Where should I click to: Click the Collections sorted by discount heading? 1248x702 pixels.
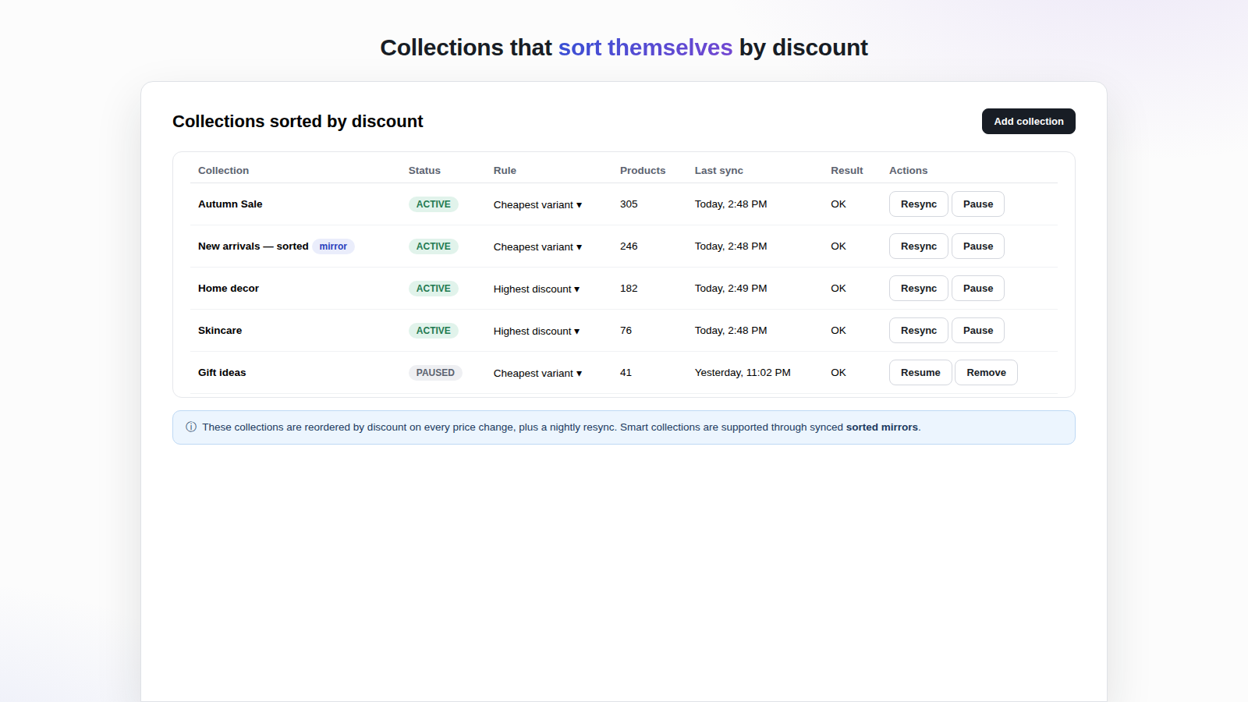(x=298, y=122)
